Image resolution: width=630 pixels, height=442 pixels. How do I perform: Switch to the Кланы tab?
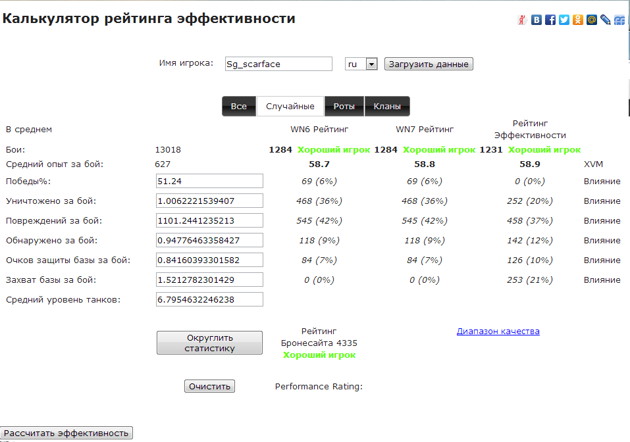click(387, 107)
